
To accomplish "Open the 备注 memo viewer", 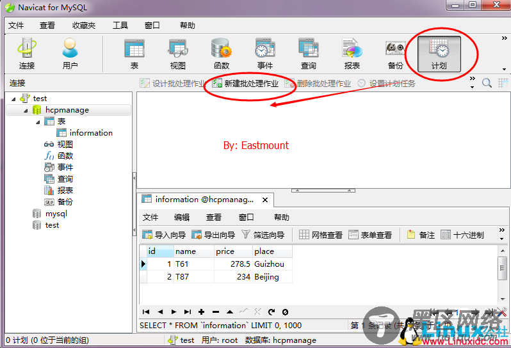I will [421, 235].
